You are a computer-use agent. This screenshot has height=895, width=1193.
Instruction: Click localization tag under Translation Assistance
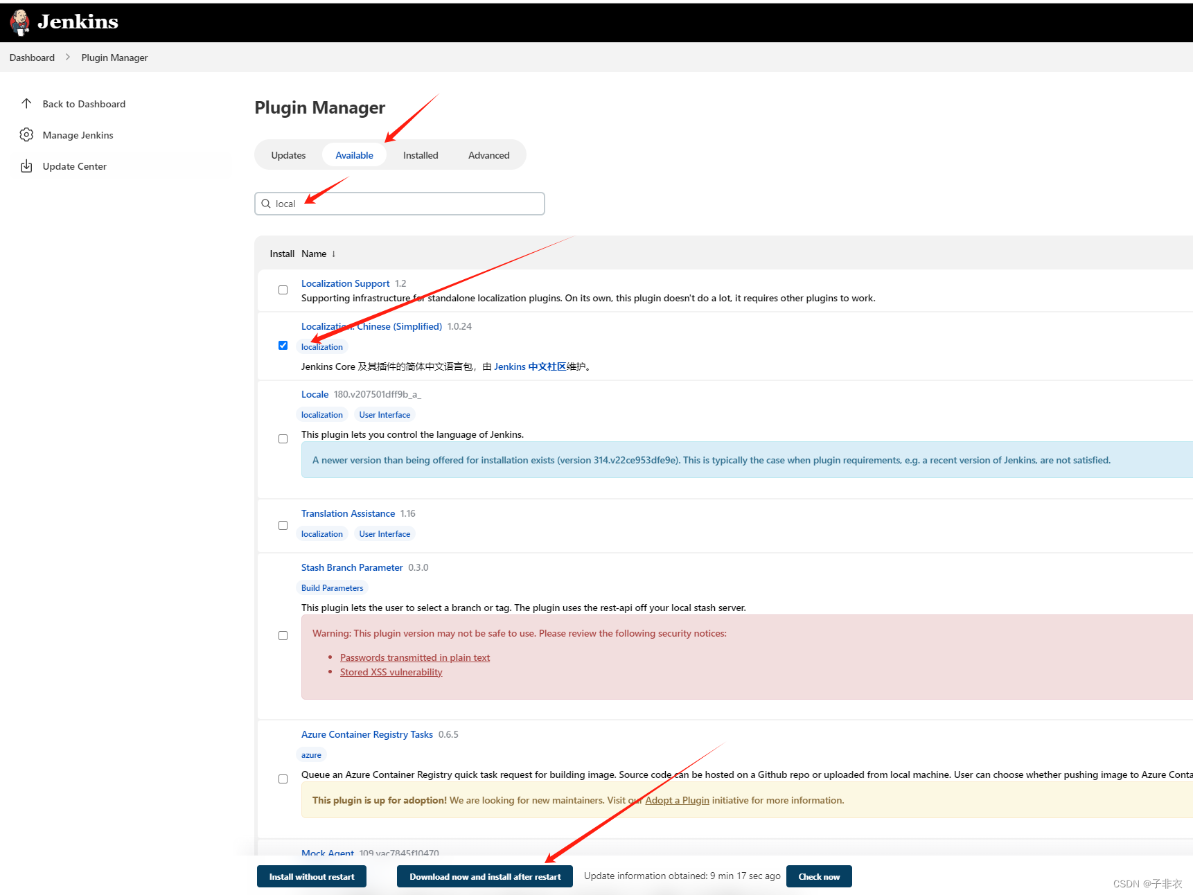click(x=321, y=534)
